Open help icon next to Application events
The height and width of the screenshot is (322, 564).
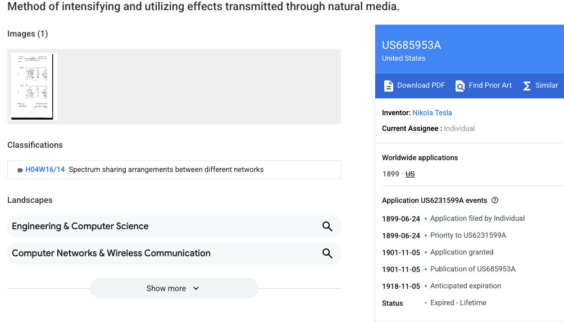click(x=495, y=201)
